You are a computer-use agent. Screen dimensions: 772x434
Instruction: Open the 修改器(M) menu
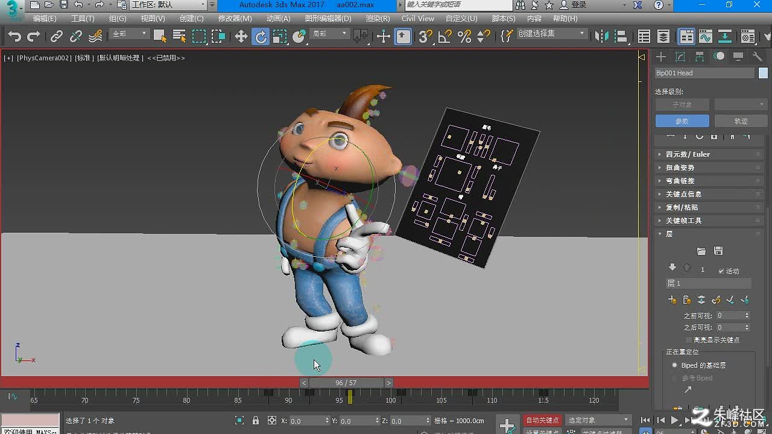[x=235, y=19]
